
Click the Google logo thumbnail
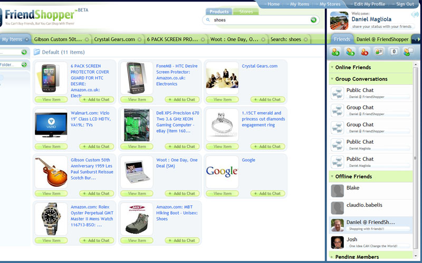pos(222,172)
